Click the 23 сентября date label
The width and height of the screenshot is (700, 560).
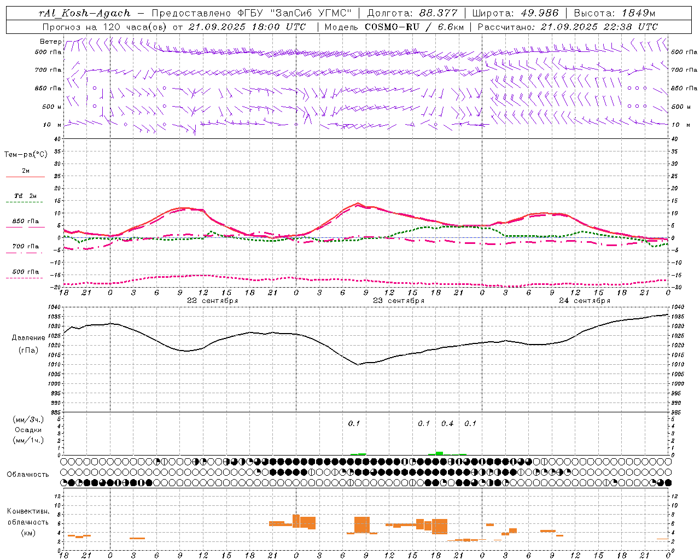pyautogui.click(x=399, y=300)
